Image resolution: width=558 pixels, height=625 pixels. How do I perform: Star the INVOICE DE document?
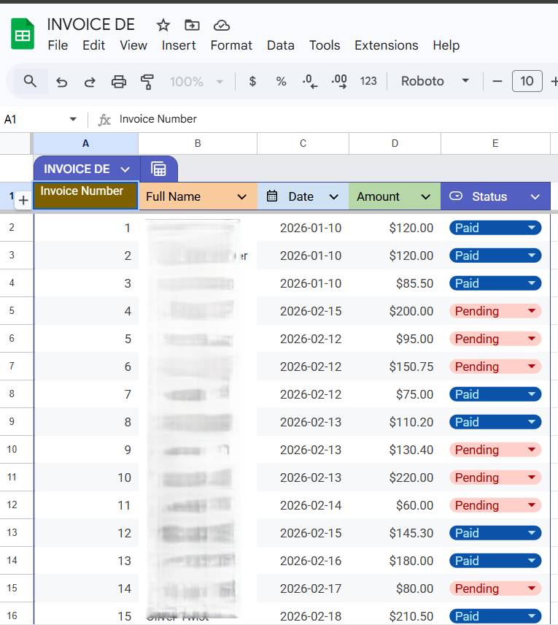tap(163, 25)
